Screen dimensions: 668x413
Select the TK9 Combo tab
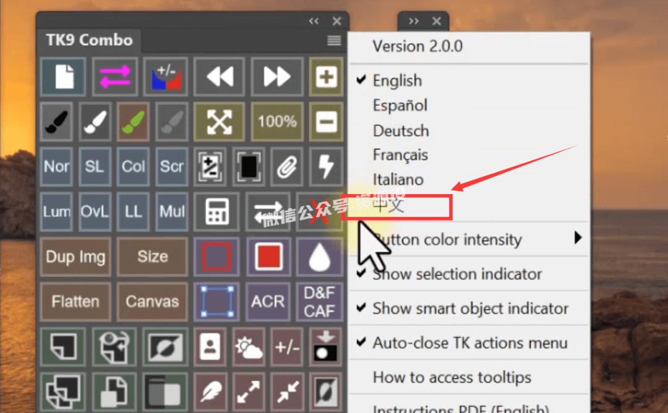[x=90, y=40]
